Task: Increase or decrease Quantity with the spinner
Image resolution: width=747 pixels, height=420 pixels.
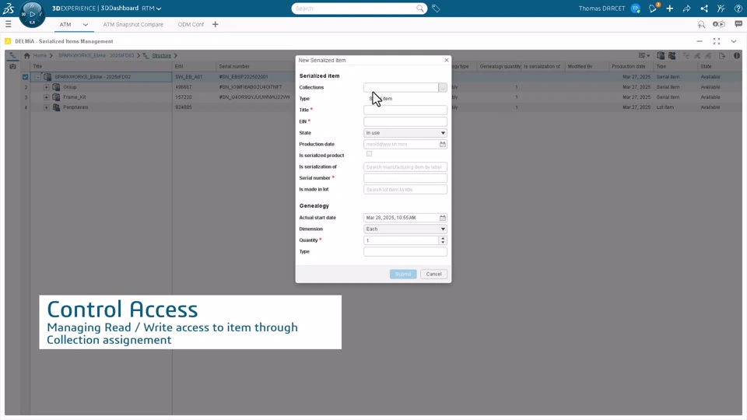Action: (x=443, y=240)
